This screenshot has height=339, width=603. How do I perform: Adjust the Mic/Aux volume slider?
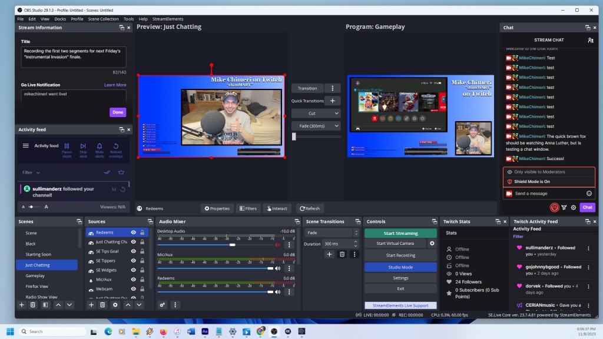click(x=270, y=268)
